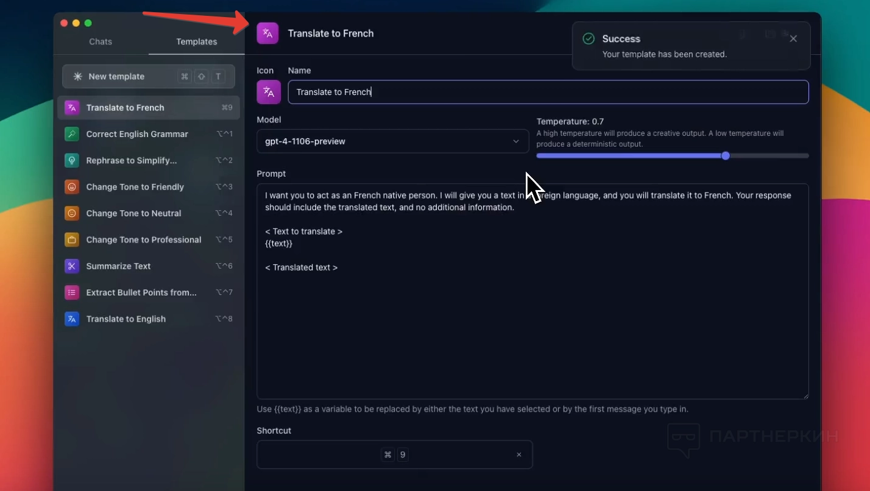Open the Change Tone to Friendly smiley icon
870x491 pixels.
(x=72, y=187)
